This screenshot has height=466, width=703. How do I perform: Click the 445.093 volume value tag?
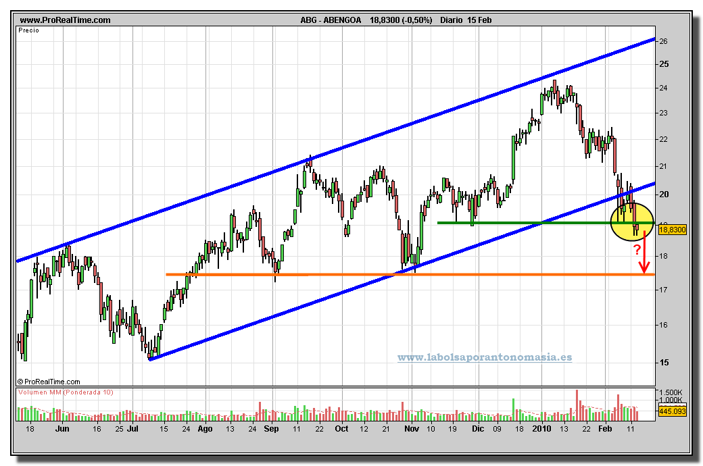click(x=672, y=411)
